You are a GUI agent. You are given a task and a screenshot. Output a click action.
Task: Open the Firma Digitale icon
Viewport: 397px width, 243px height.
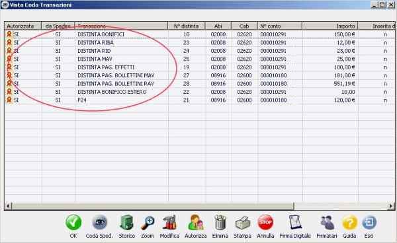[x=295, y=223]
